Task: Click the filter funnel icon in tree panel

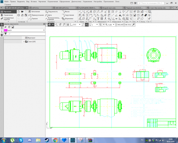Action: (5, 34)
